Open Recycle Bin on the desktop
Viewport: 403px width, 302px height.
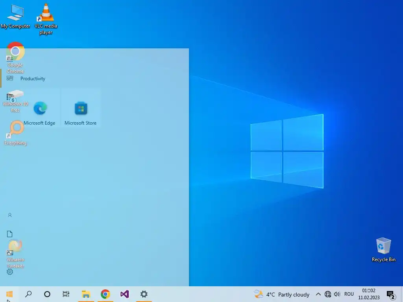[x=383, y=250]
